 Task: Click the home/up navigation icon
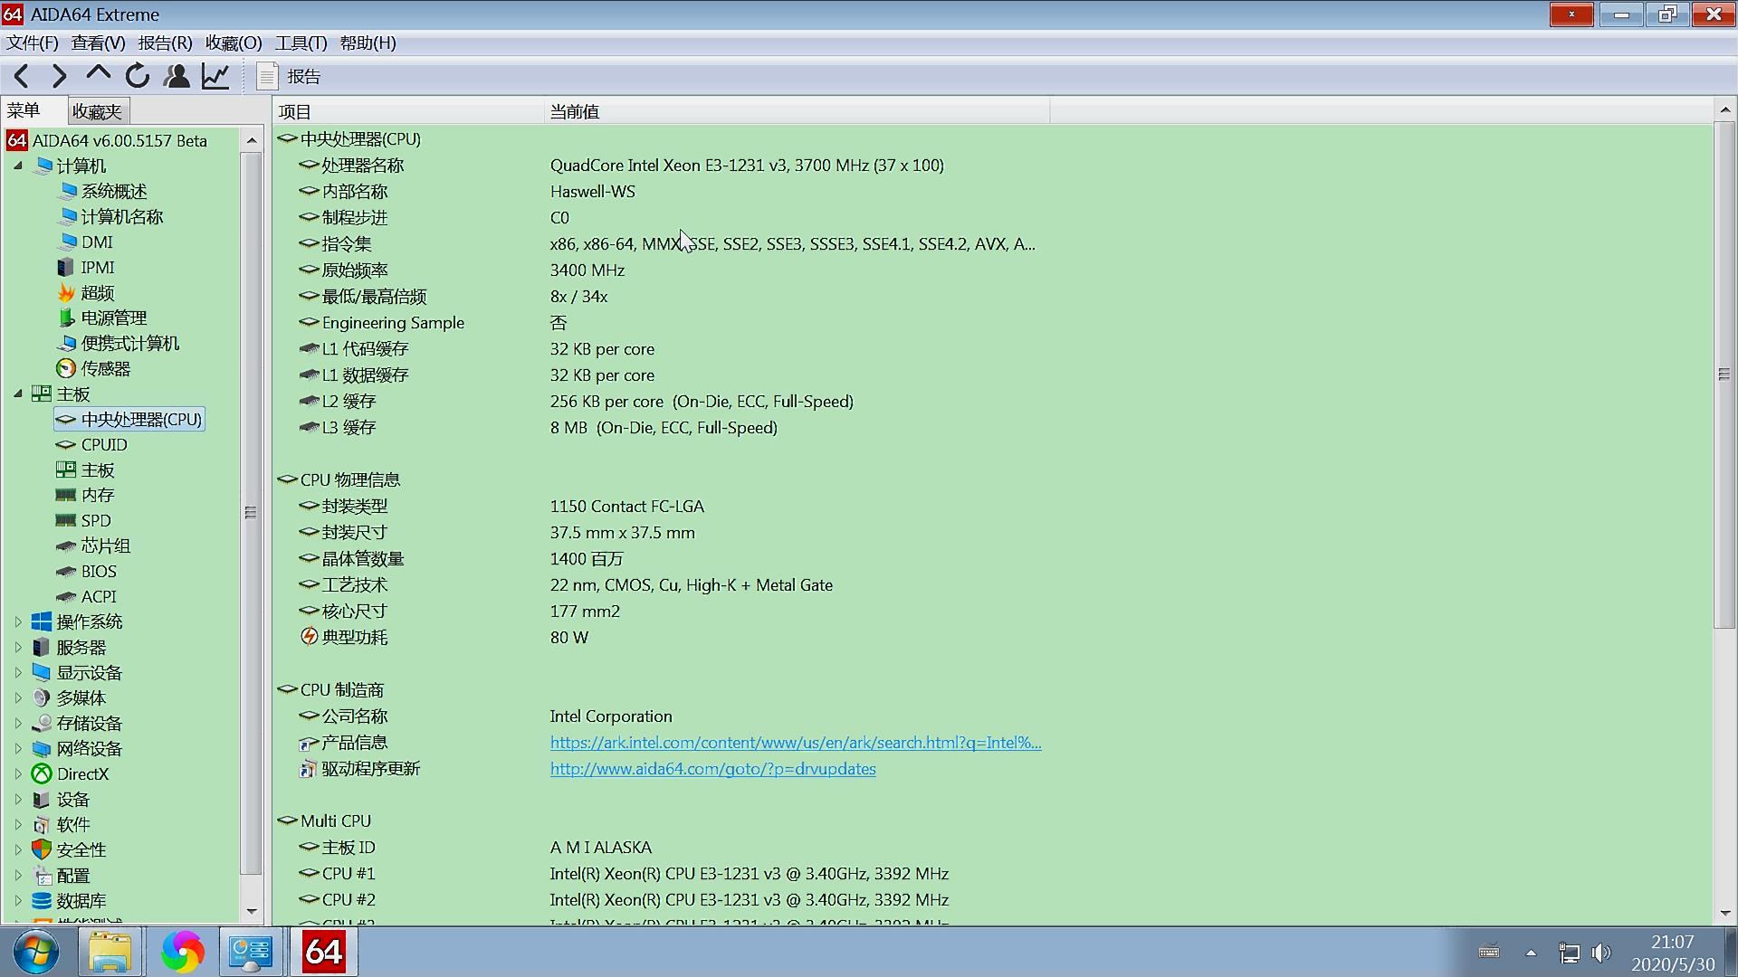point(98,75)
